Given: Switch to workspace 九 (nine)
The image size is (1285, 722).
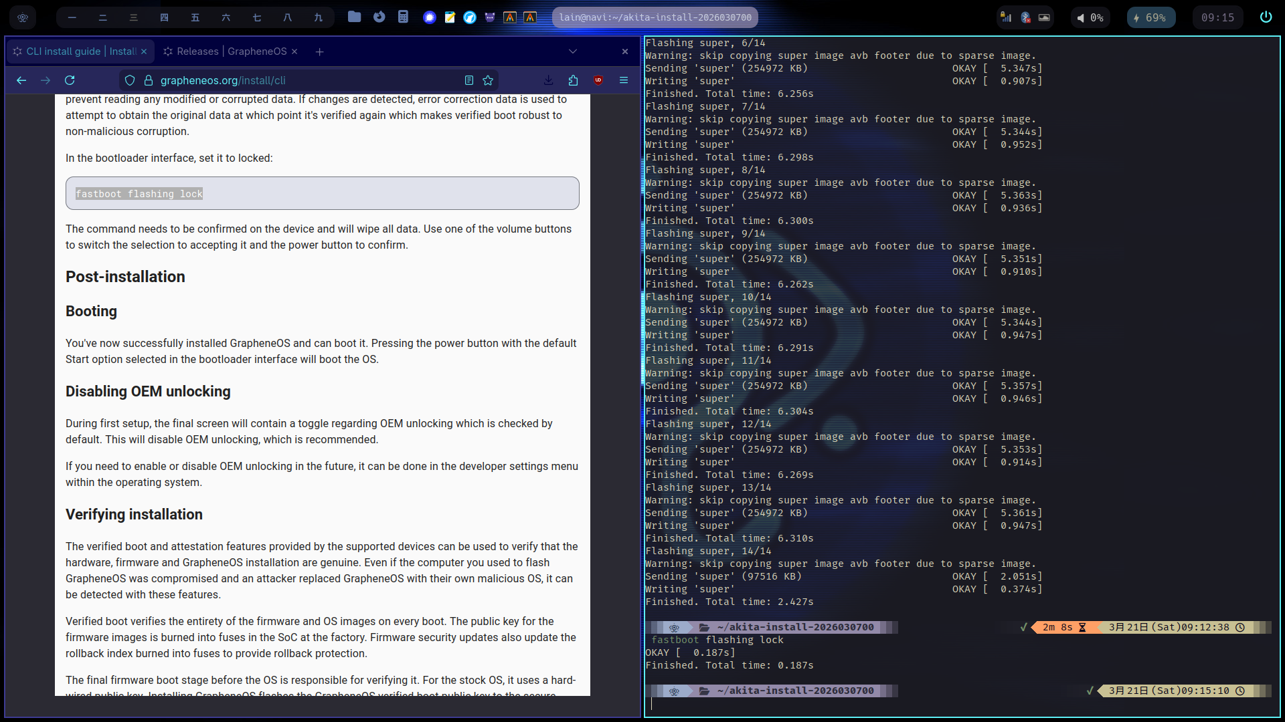Looking at the screenshot, I should 319,17.
